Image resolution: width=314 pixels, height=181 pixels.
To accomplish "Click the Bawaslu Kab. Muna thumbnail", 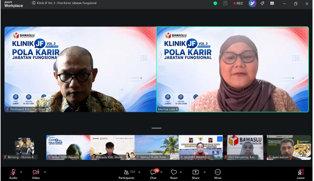I will (x=112, y=147).
